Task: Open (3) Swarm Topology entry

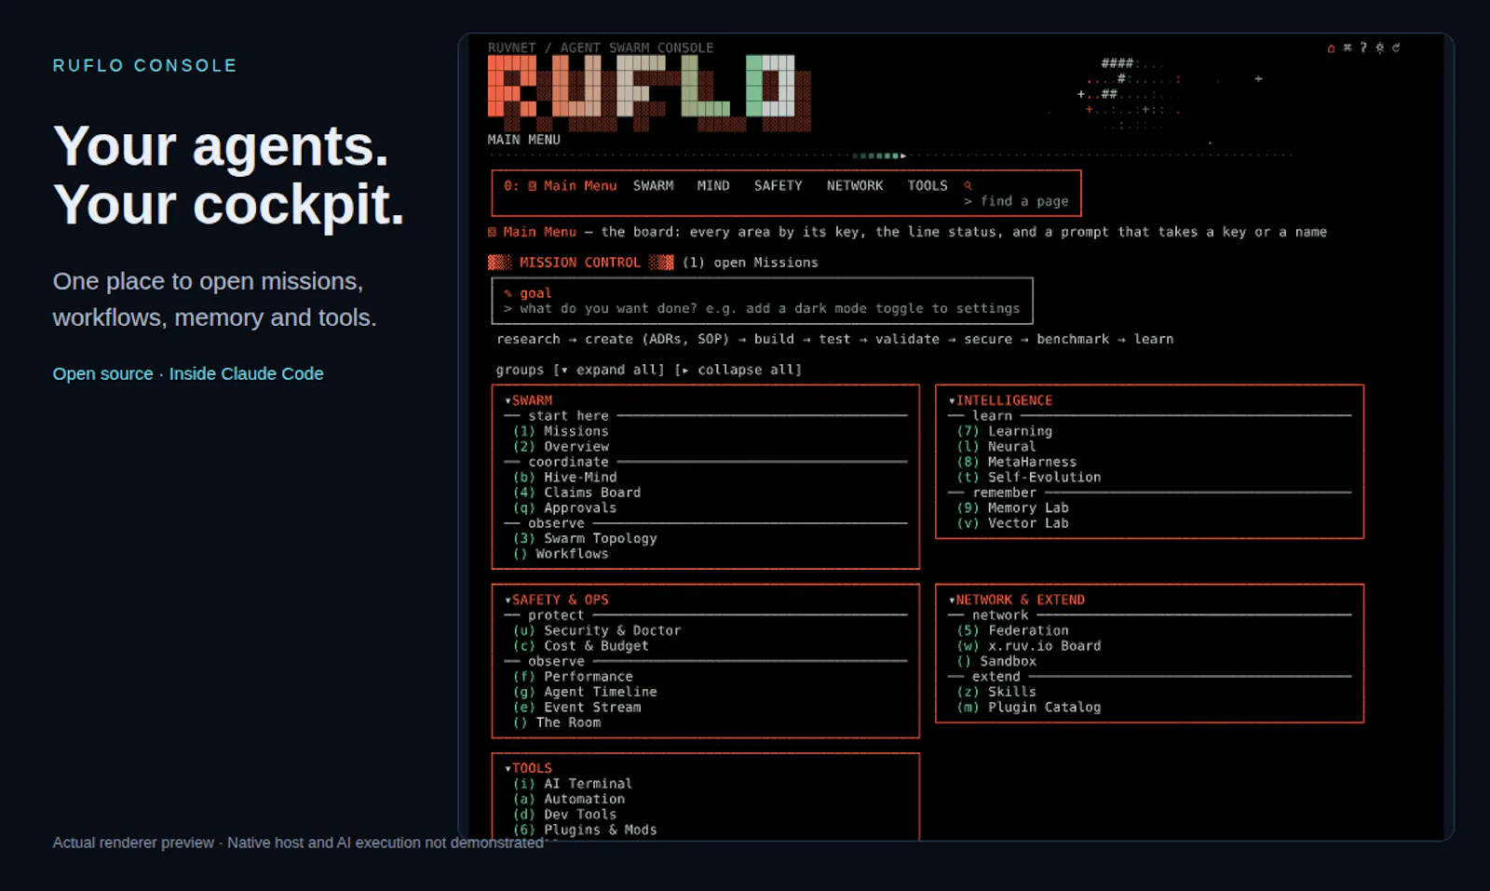Action: pyautogui.click(x=585, y=538)
